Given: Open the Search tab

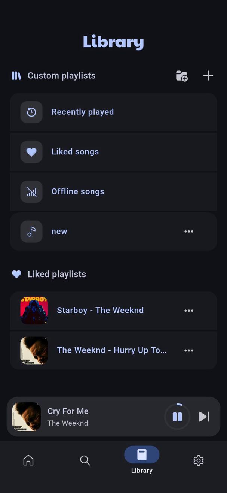Looking at the screenshot, I should [x=85, y=460].
